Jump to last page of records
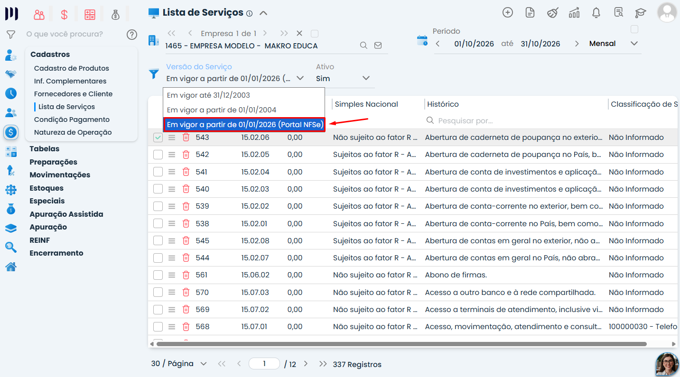The height and width of the screenshot is (377, 680). click(x=323, y=364)
